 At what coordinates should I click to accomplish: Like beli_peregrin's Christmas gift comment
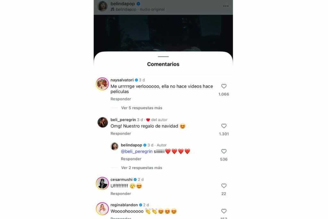(x=224, y=126)
